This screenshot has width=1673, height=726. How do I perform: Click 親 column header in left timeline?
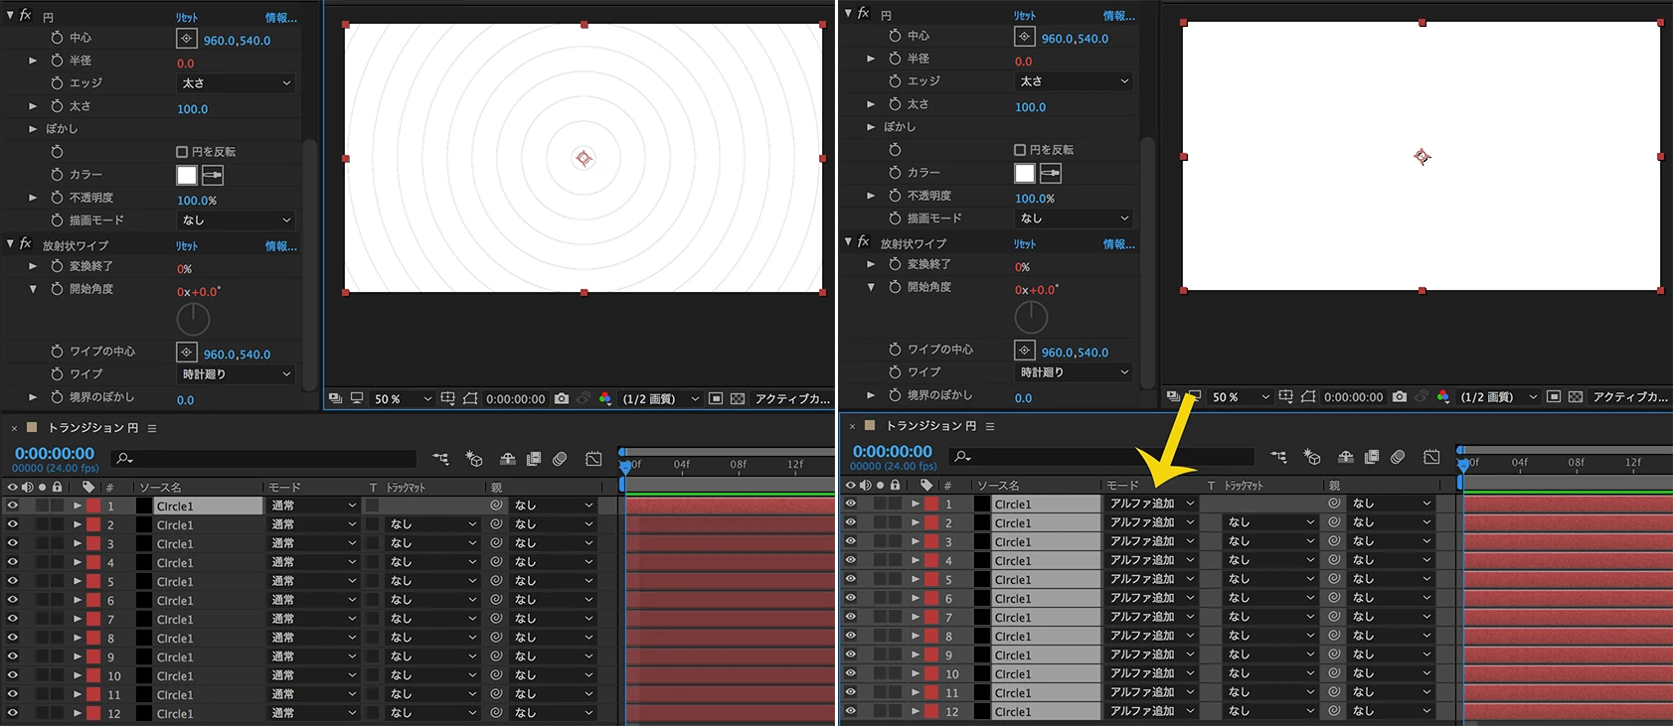496,488
